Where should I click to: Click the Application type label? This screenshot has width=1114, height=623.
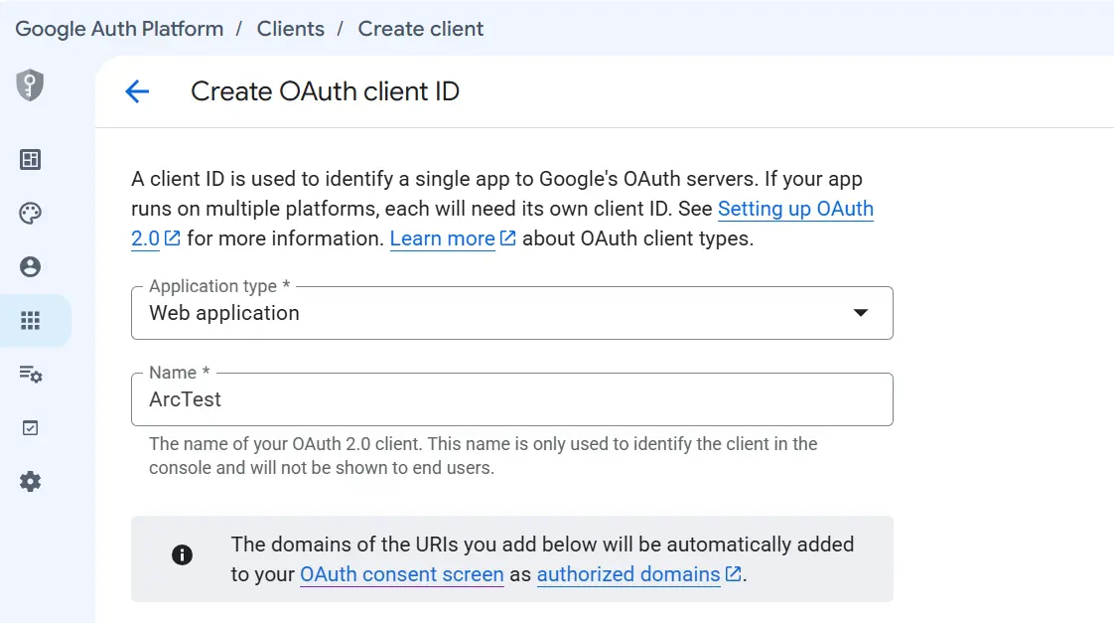(x=219, y=286)
